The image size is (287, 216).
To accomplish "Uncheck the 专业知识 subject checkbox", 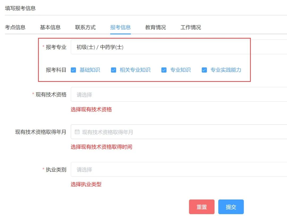I will [x=164, y=70].
